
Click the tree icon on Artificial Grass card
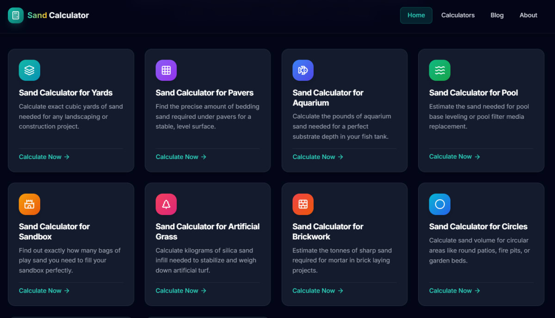pyautogui.click(x=166, y=204)
